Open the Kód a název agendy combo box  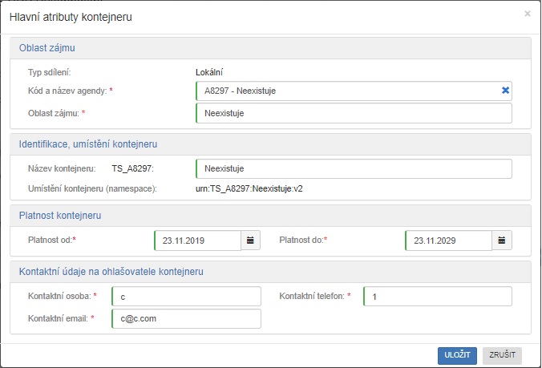(345, 91)
